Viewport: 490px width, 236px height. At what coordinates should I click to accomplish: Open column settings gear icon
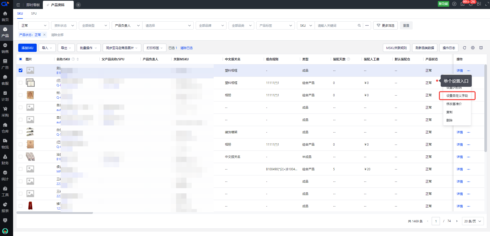point(473,48)
